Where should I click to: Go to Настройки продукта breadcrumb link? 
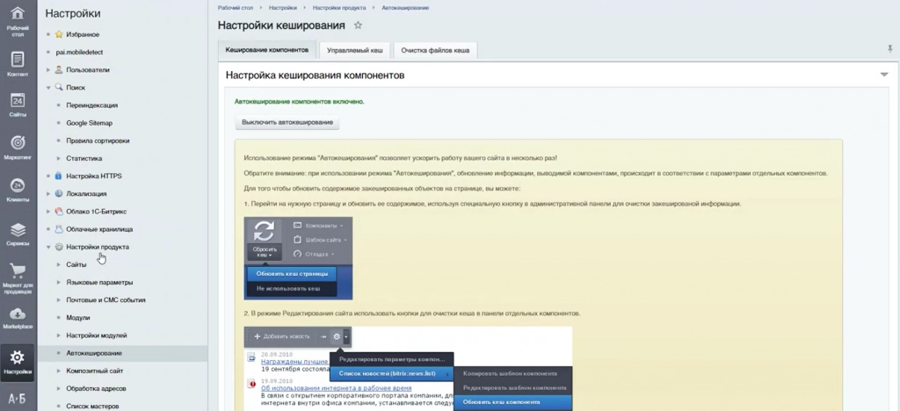(x=337, y=8)
